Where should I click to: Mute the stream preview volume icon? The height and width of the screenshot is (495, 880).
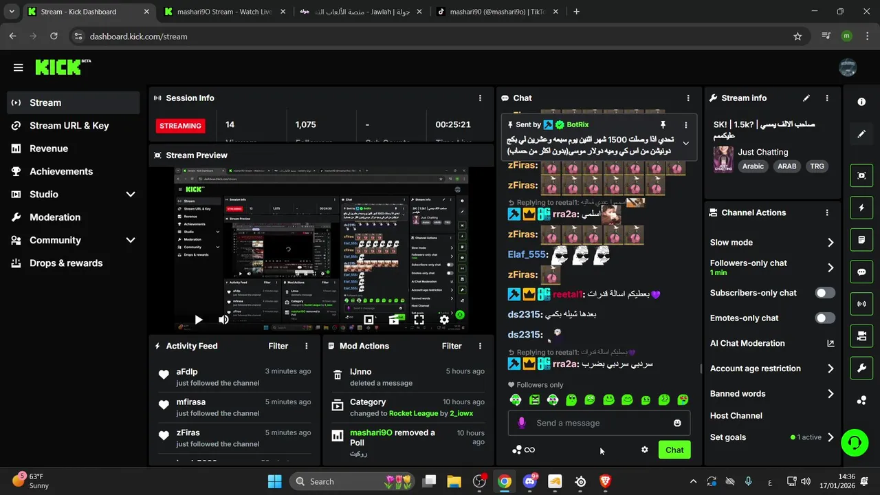tap(223, 320)
